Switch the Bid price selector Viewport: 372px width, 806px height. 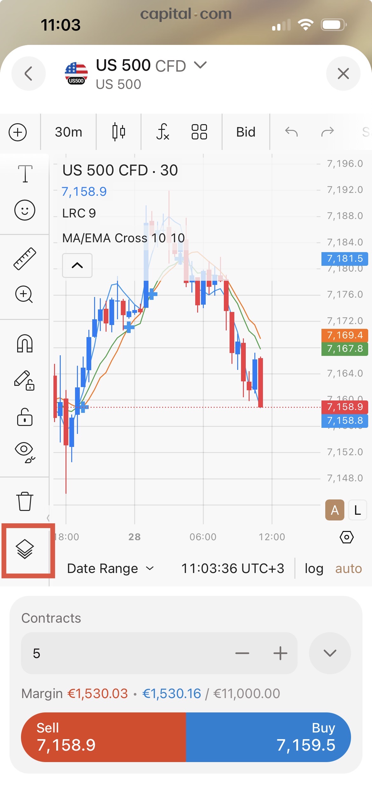click(246, 132)
